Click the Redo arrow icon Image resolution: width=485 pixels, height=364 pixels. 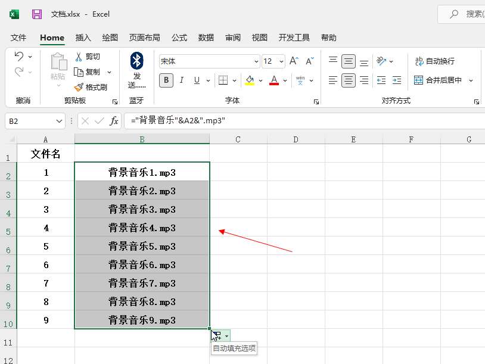click(x=19, y=71)
